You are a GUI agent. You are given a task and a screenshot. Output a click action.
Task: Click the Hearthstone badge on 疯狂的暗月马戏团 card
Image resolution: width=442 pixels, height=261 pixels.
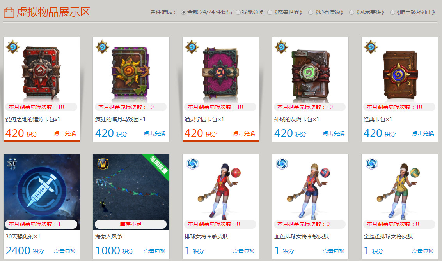point(102,47)
